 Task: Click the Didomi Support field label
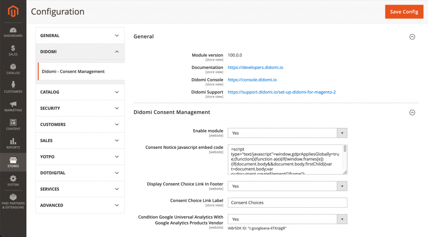pos(207,92)
